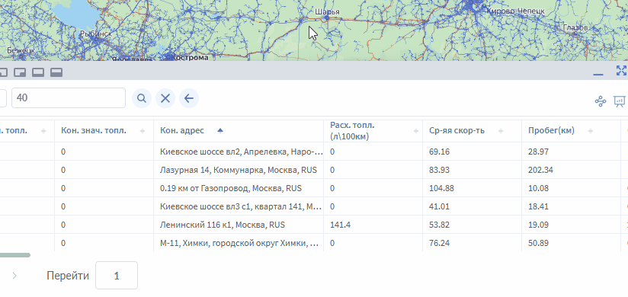Run search with the magnifier icon
This screenshot has width=628, height=297.
click(x=142, y=98)
